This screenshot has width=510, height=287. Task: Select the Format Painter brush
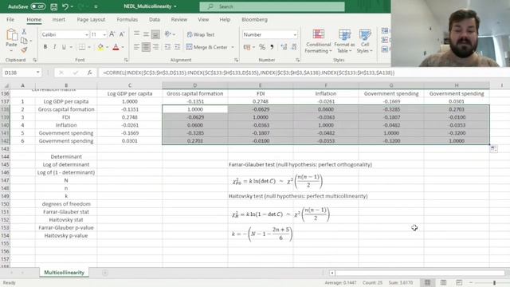tap(24, 49)
